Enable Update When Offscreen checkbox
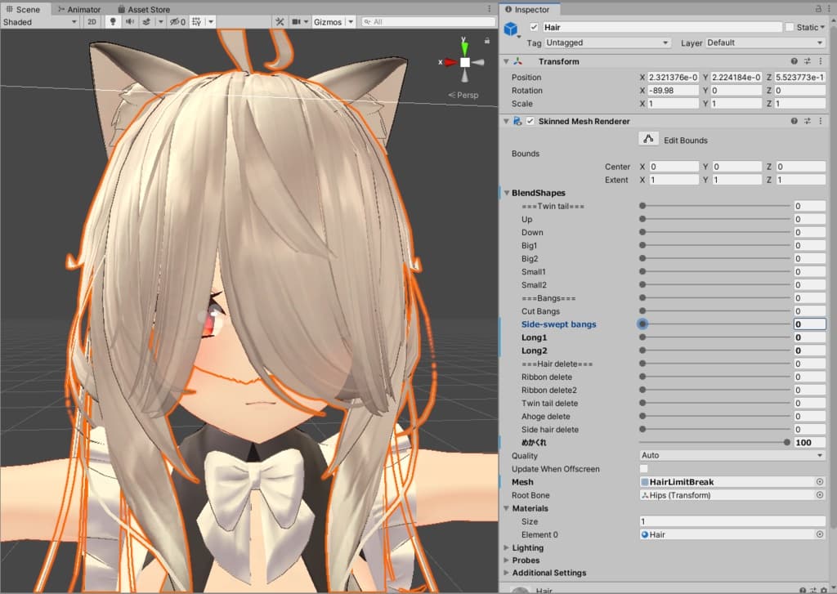The height and width of the screenshot is (594, 837). (643, 469)
